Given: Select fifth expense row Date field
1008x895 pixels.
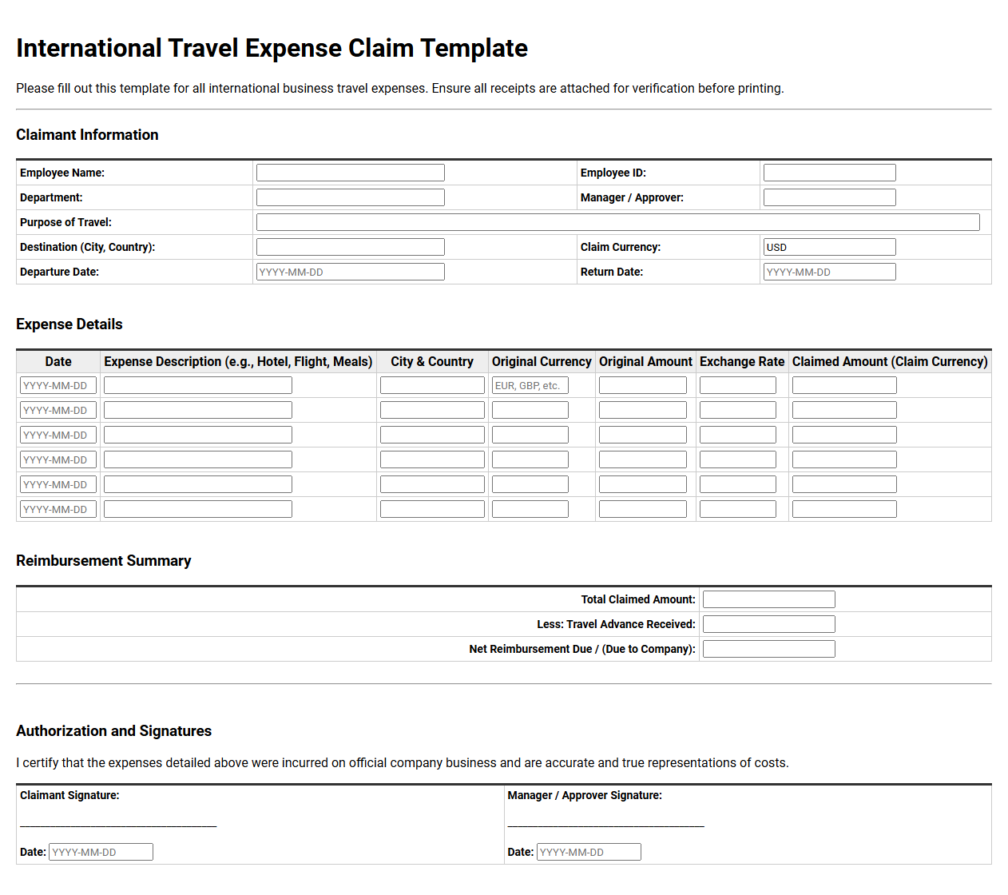Looking at the screenshot, I should [x=58, y=484].
